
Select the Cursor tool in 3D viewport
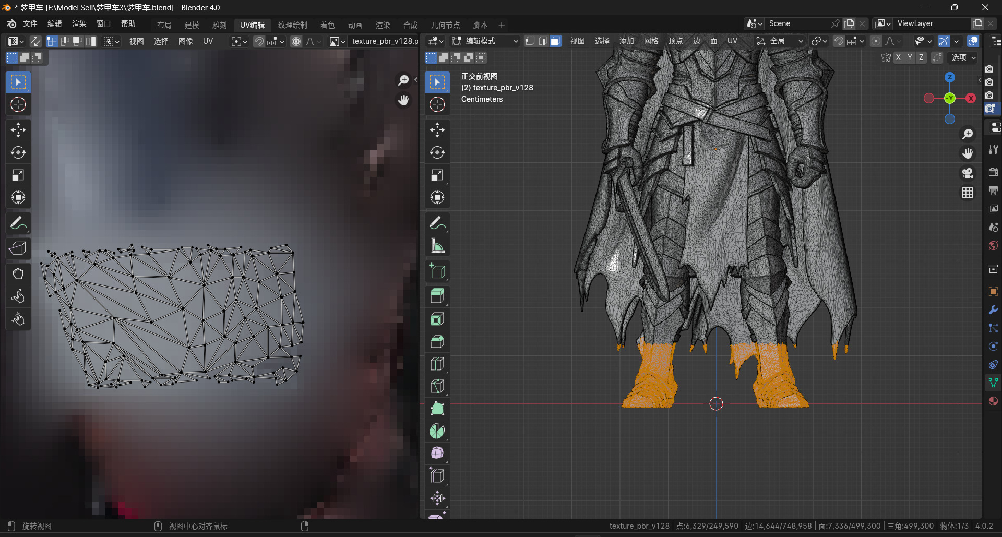coord(437,104)
